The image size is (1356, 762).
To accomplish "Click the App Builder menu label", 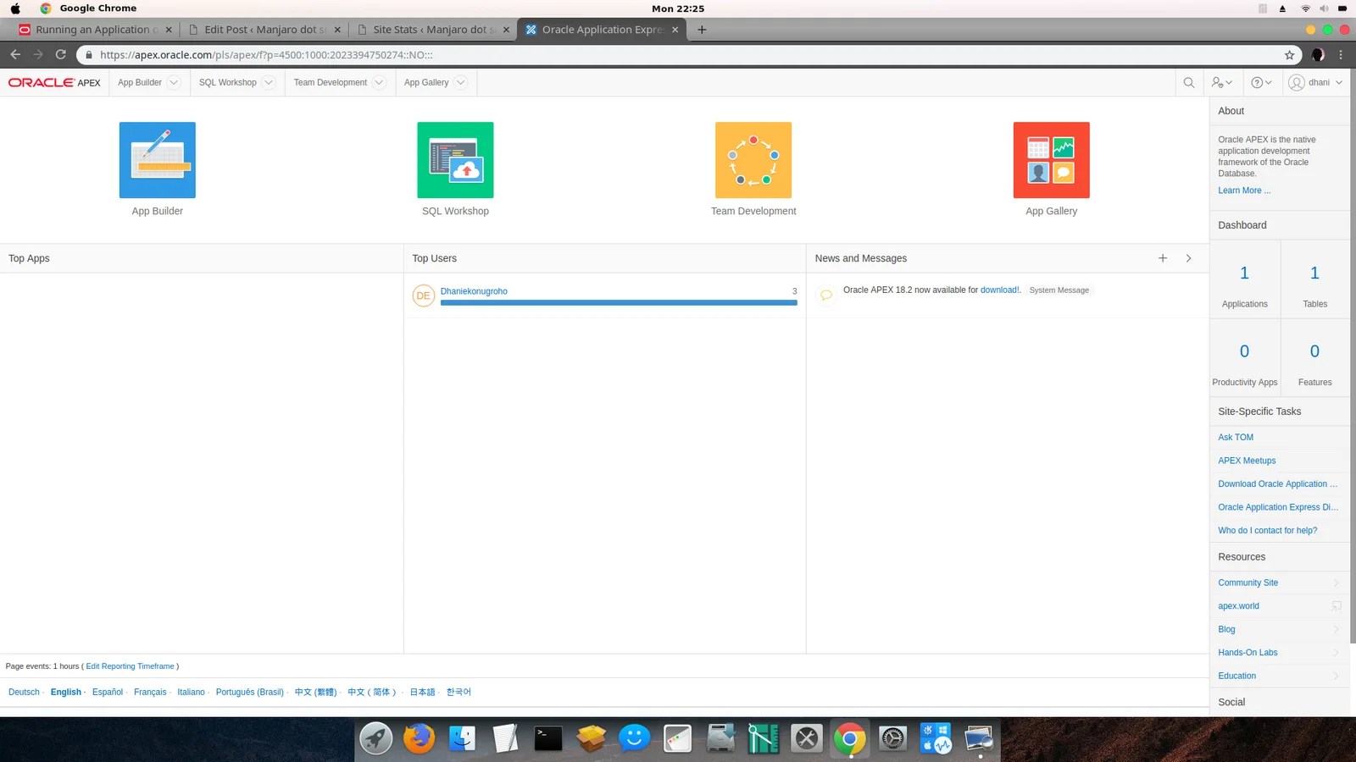I will [140, 82].
